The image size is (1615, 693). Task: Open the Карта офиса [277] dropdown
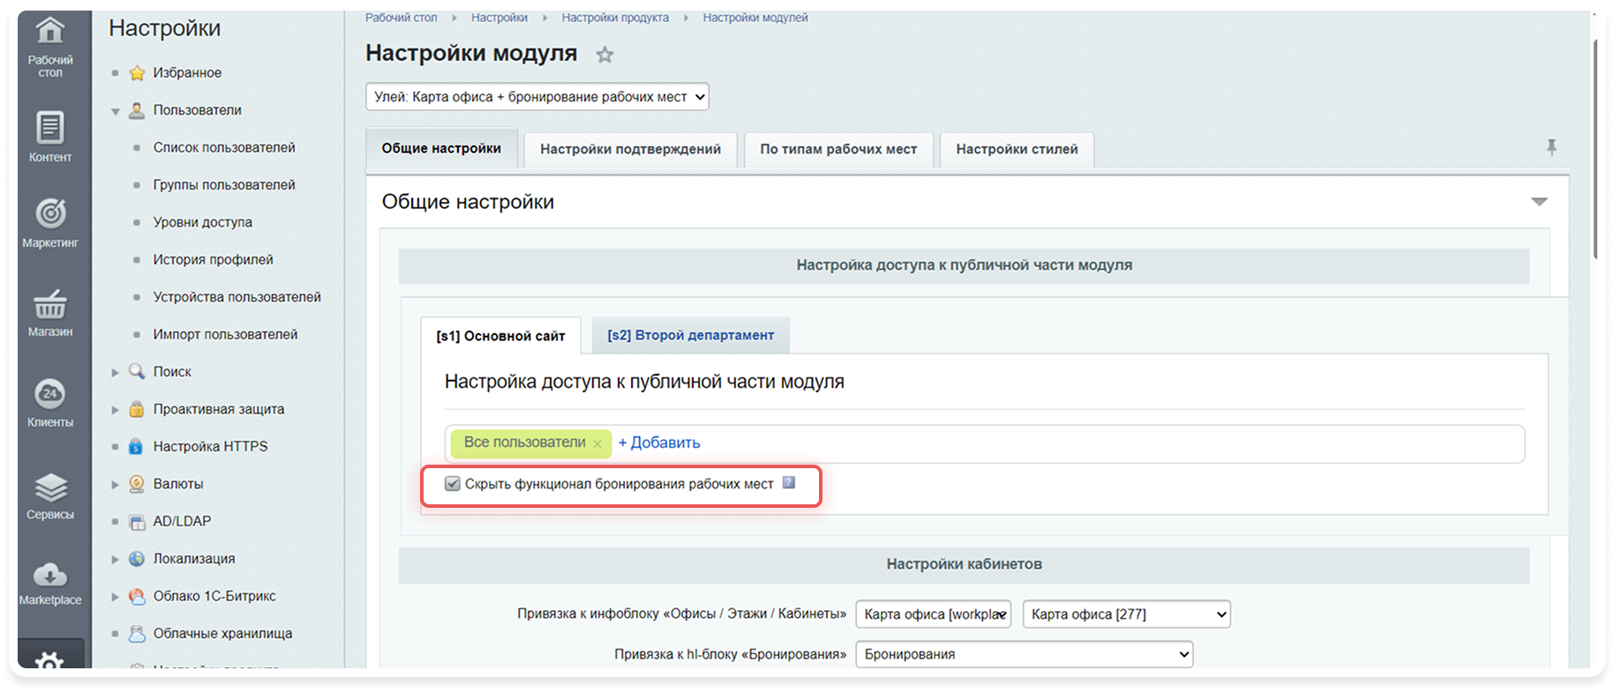[x=1127, y=615]
